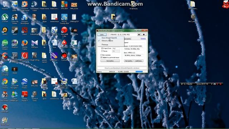Image resolution: width=229 pixels, height=129 pixels.
Task: Open the MultiFon desktop icon
Action: click(15, 44)
